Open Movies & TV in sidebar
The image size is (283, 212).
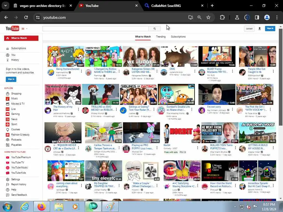point(18,104)
